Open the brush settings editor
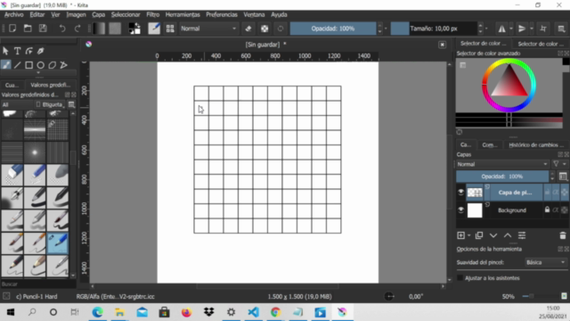570x321 pixels. tap(154, 29)
